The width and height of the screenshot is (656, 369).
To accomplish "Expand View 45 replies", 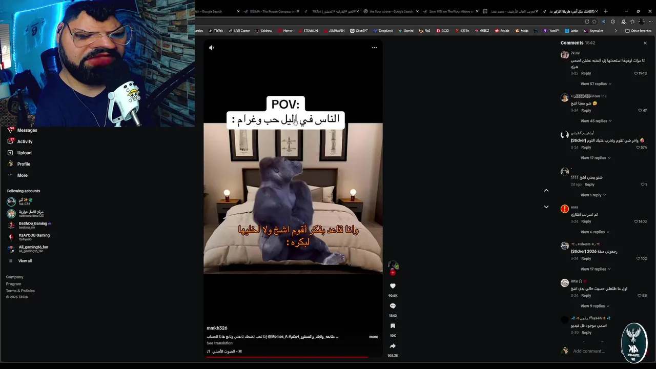I will (x=596, y=121).
